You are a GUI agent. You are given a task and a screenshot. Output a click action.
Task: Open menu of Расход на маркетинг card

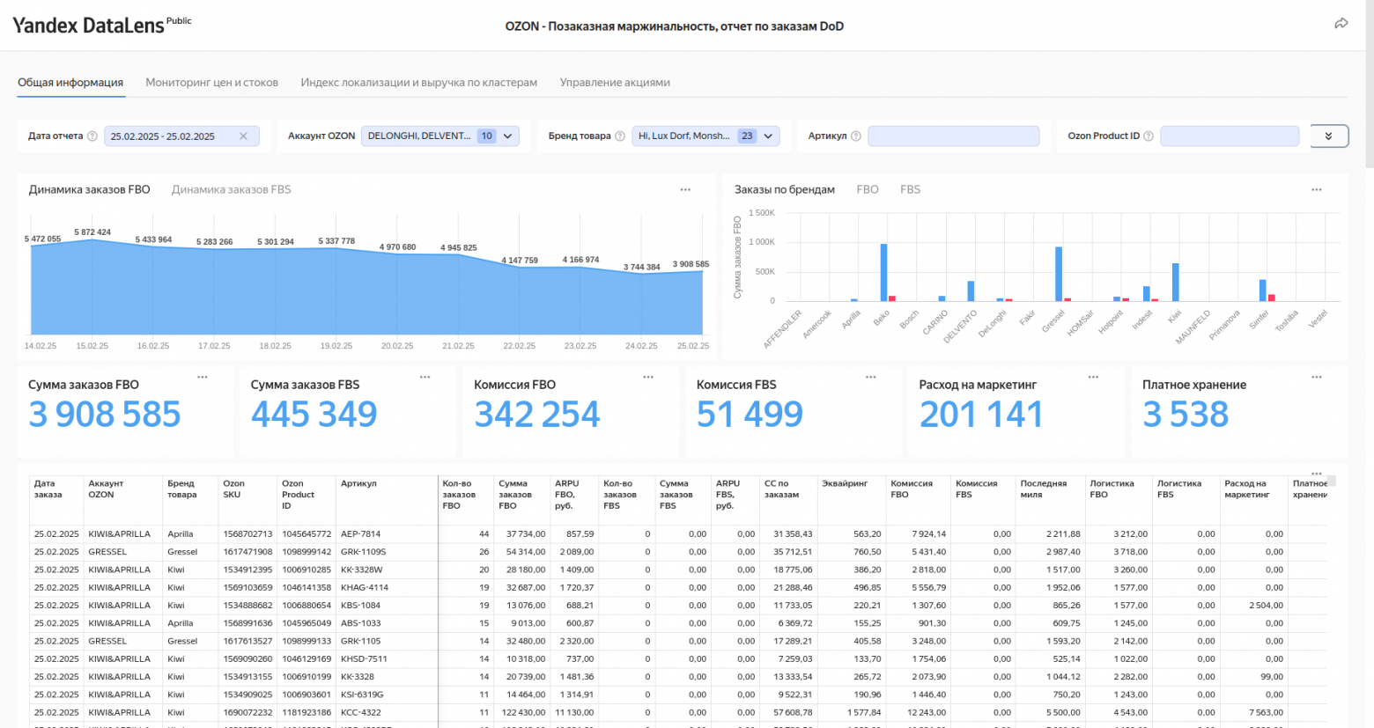(x=1093, y=377)
